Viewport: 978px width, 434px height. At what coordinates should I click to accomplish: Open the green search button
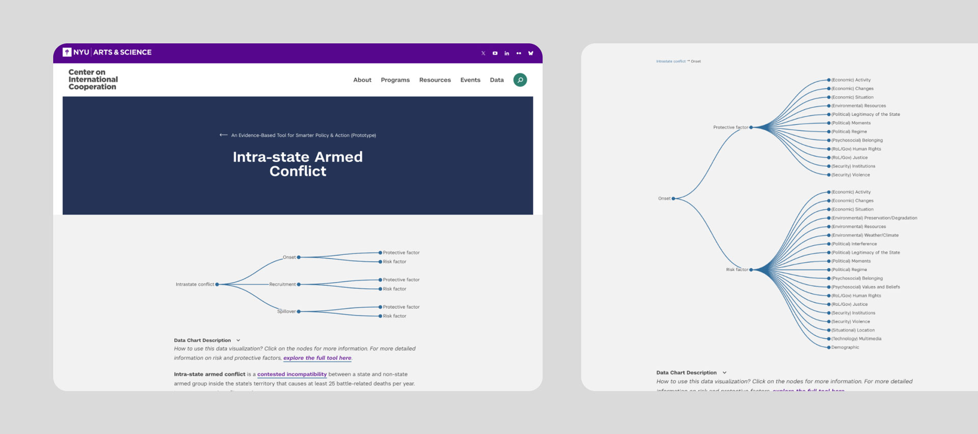tap(520, 80)
